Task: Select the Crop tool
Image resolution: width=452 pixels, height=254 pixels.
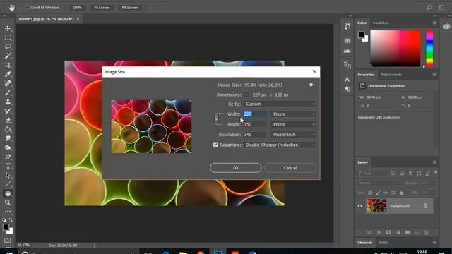Action: (x=8, y=65)
